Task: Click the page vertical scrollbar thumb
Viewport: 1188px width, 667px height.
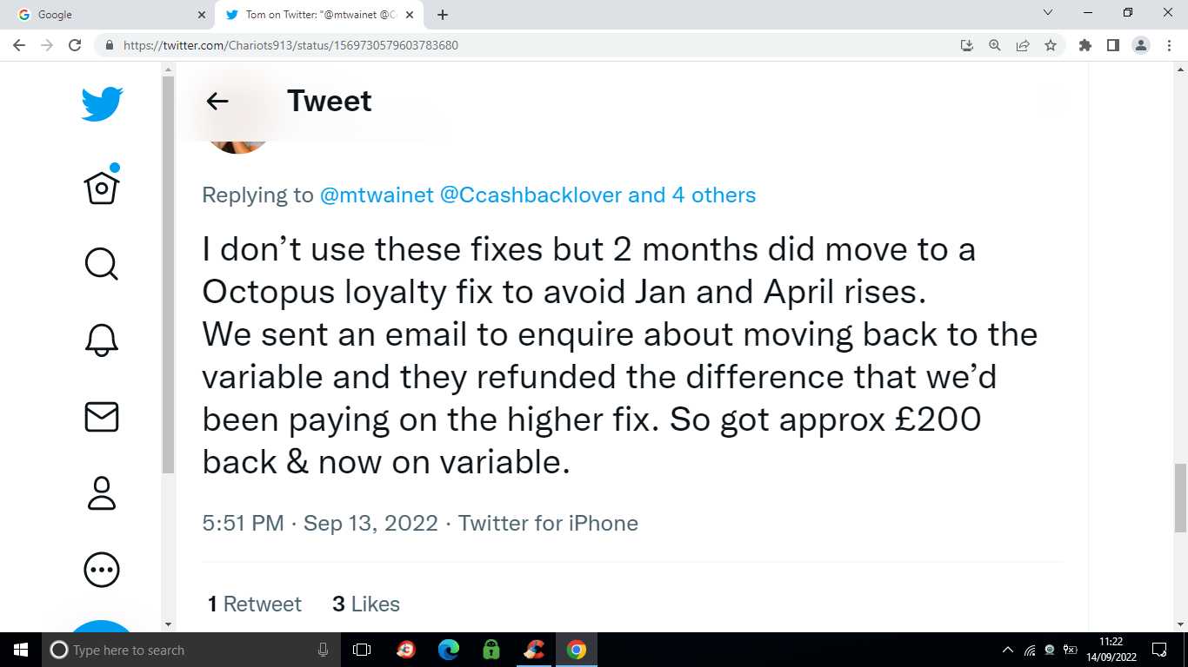Action: coord(1180,495)
